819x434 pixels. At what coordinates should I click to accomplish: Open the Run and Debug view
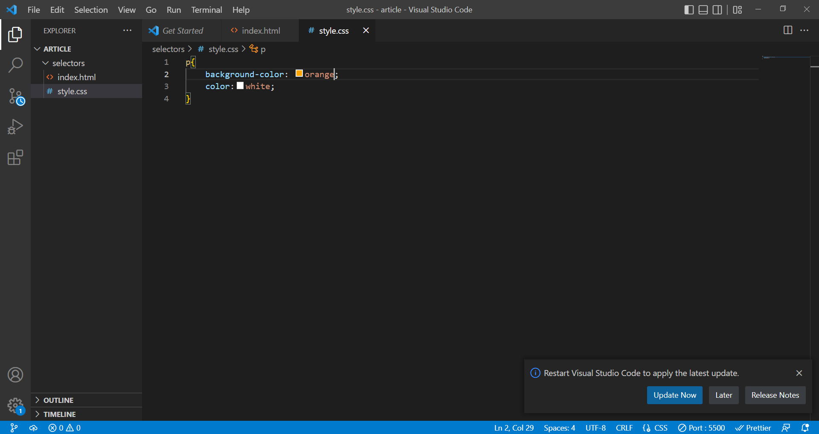15,127
